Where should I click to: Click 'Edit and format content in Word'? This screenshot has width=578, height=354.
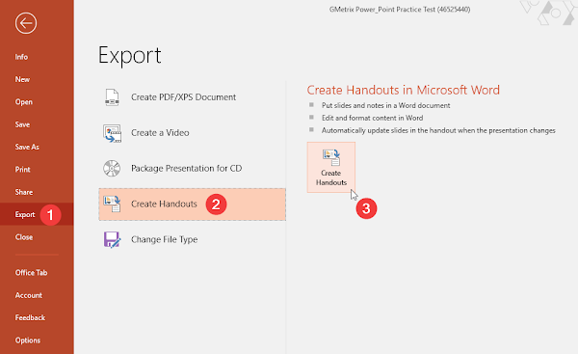372,118
